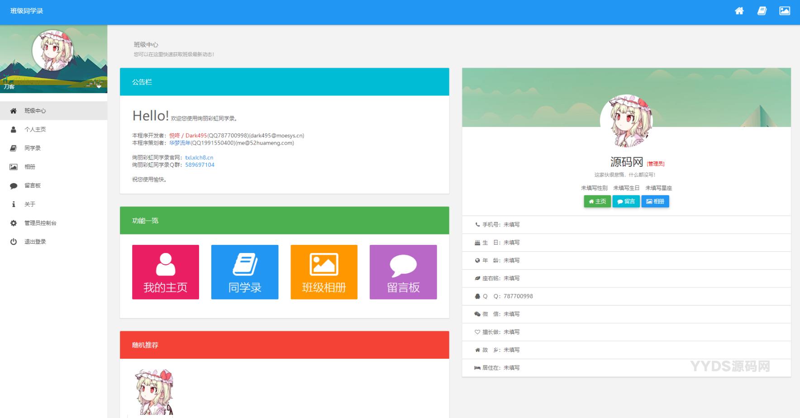The height and width of the screenshot is (418, 800).
Task: Click the home icon in top bar
Action: point(739,11)
